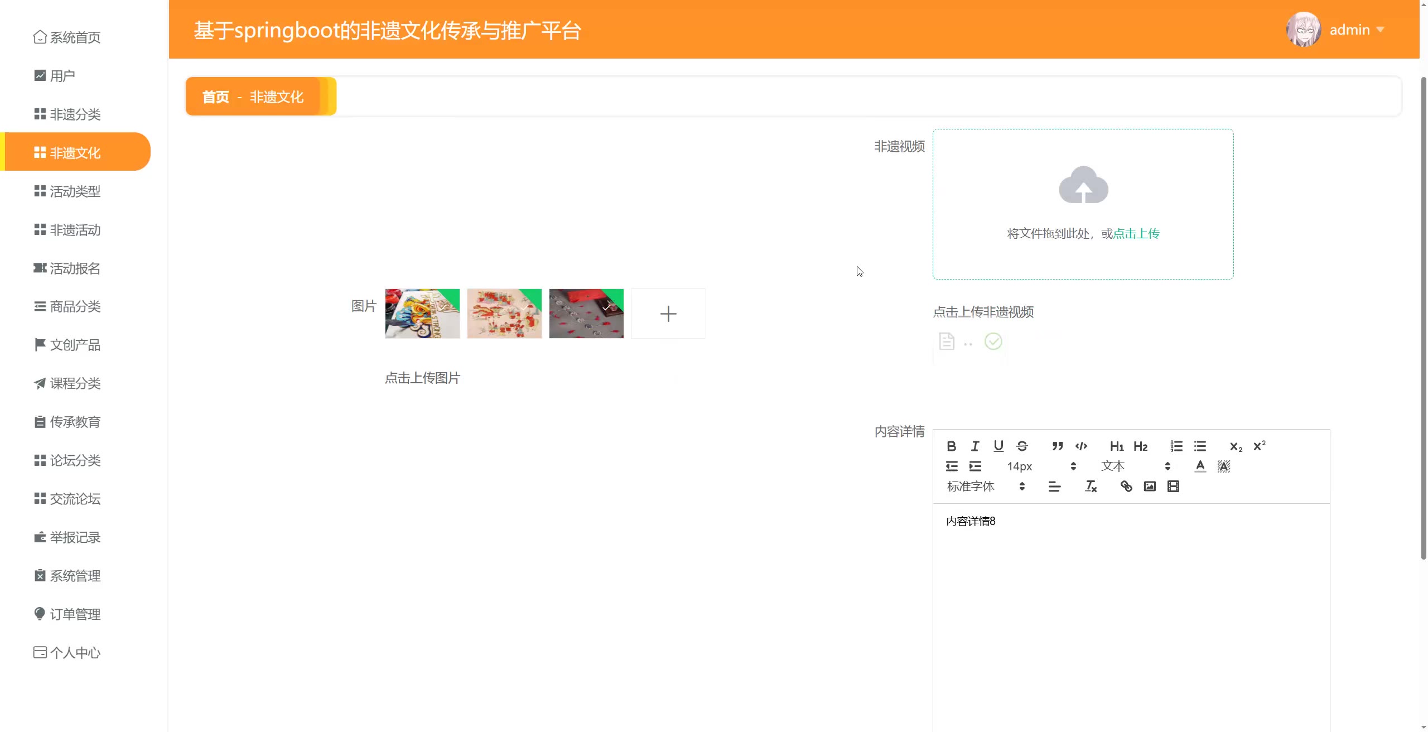This screenshot has height=732, width=1428.
Task: Clear text formatting in editor
Action: tap(1091, 487)
